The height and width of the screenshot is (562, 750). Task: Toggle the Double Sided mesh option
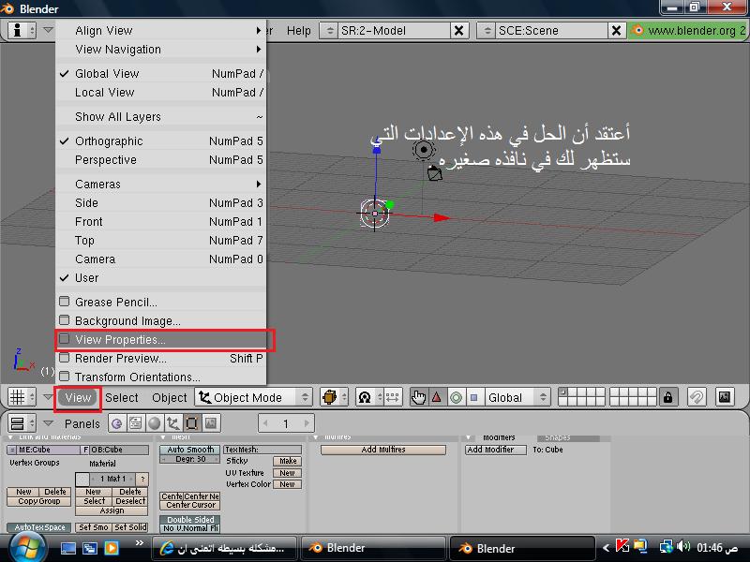click(x=190, y=520)
